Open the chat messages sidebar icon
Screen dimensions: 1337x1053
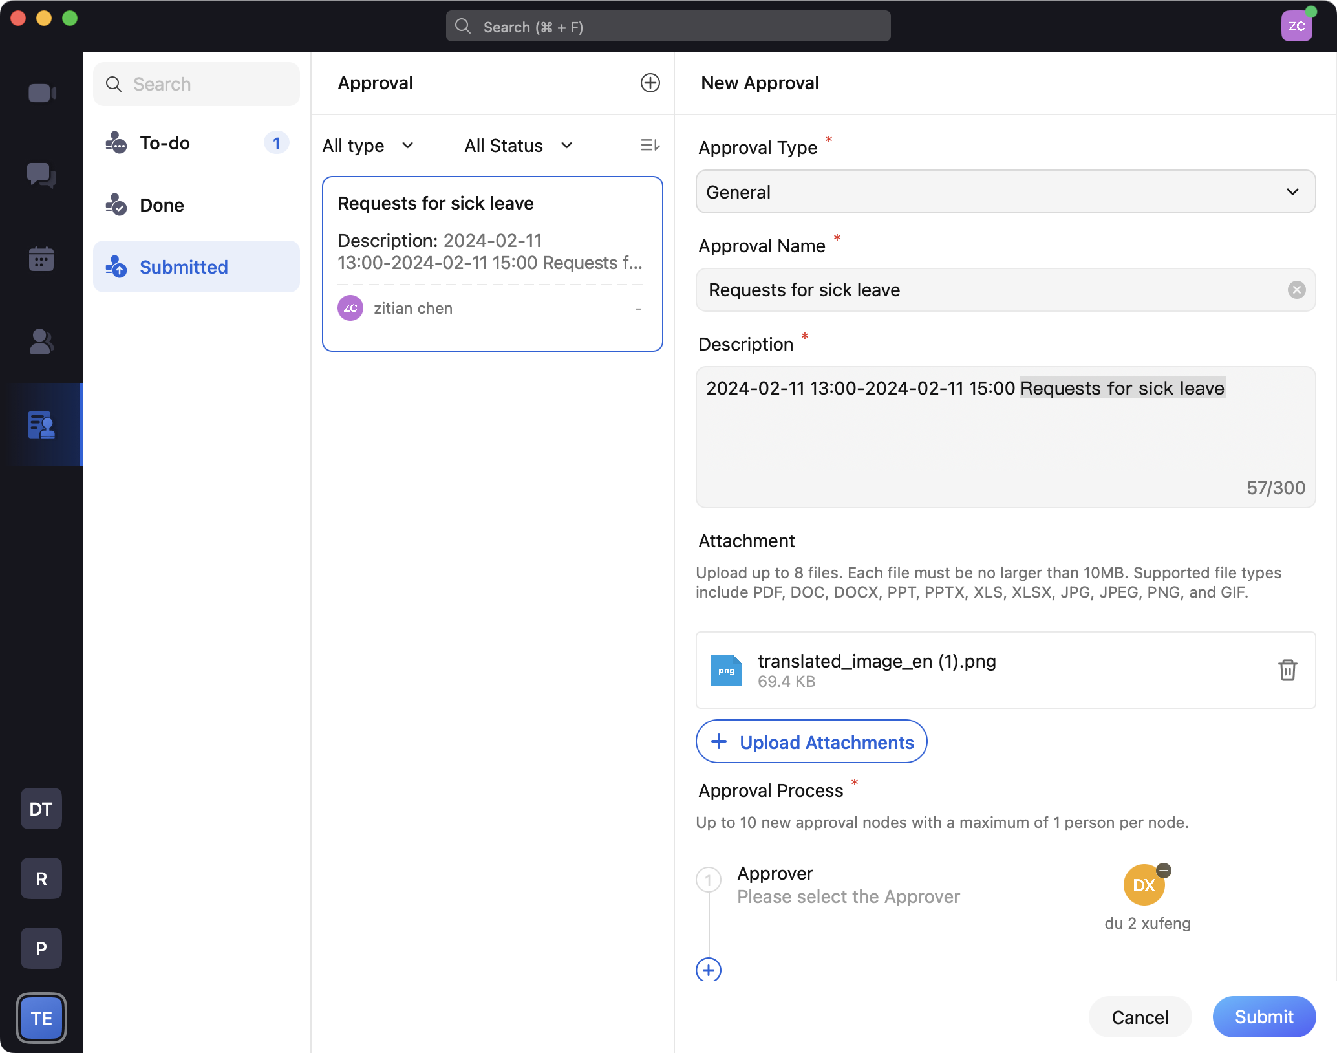coord(42,175)
